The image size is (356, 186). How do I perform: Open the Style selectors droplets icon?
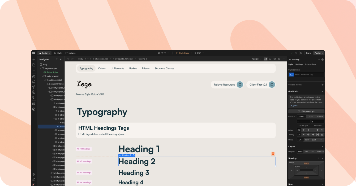(x=34, y=87)
